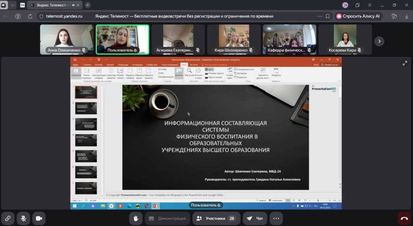The width and height of the screenshot is (413, 226).
Task: Open the browser downloads icon
Action: 406,16
